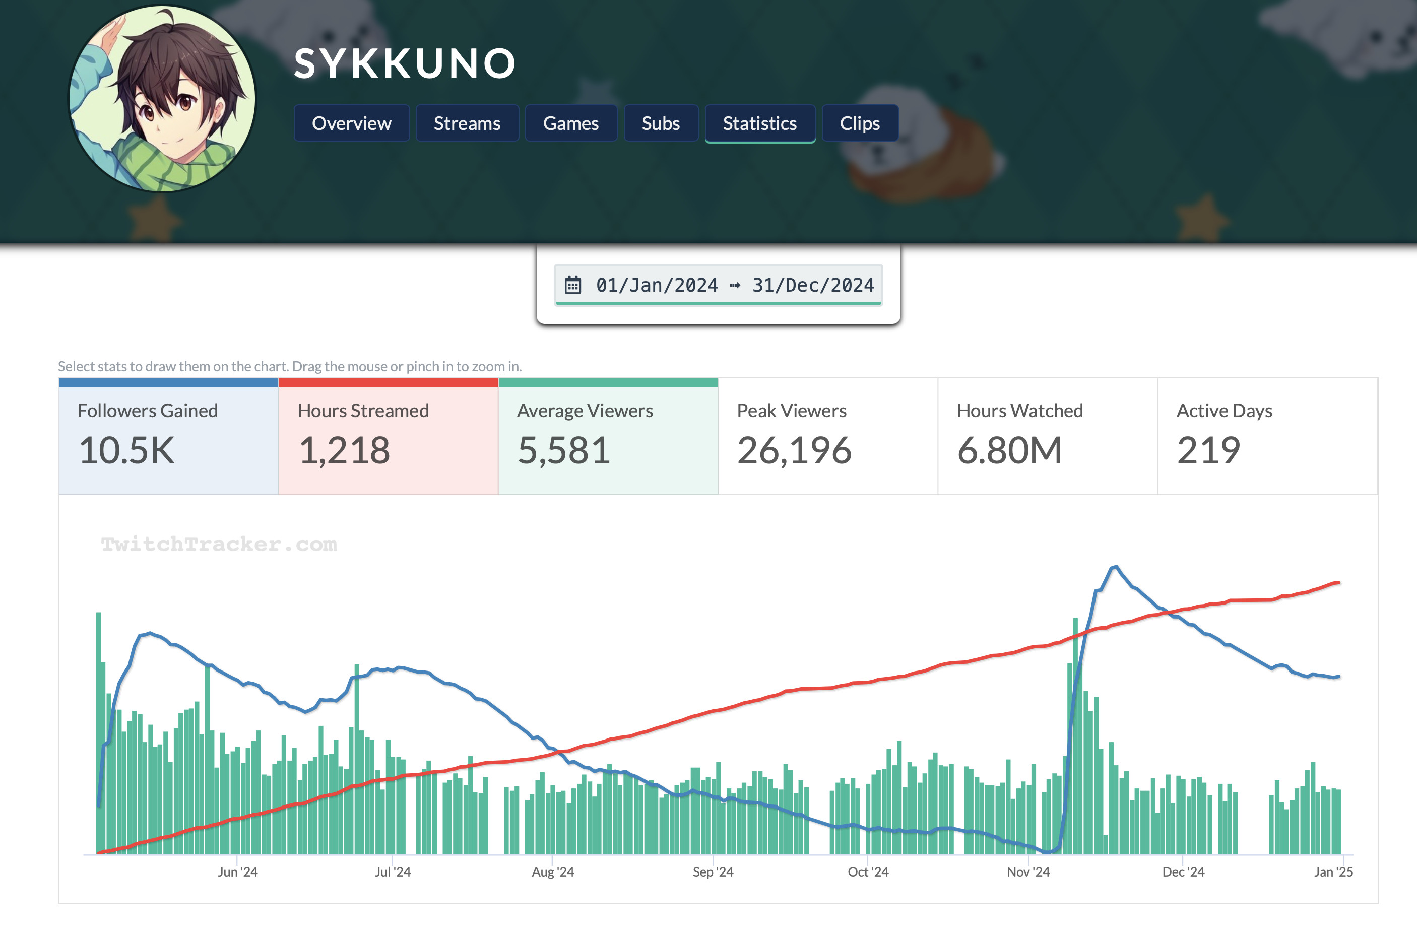Click the calendar icon in date picker
Image resolution: width=1417 pixels, height=940 pixels.
572,285
